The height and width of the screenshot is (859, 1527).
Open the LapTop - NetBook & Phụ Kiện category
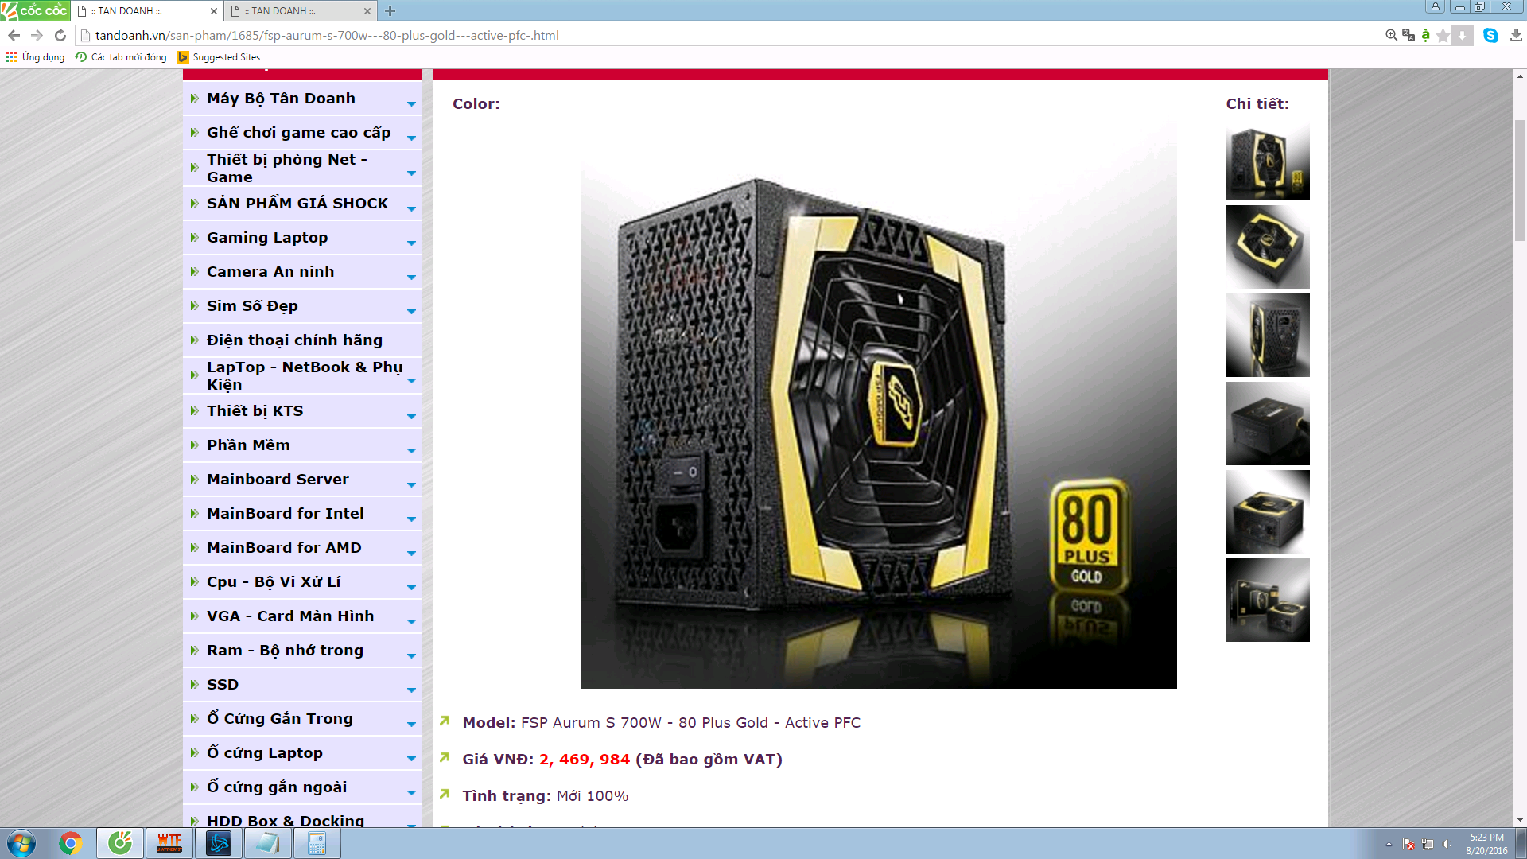click(302, 375)
